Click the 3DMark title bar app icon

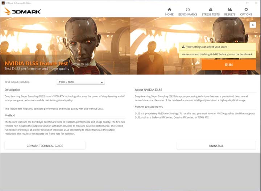point(3,3)
